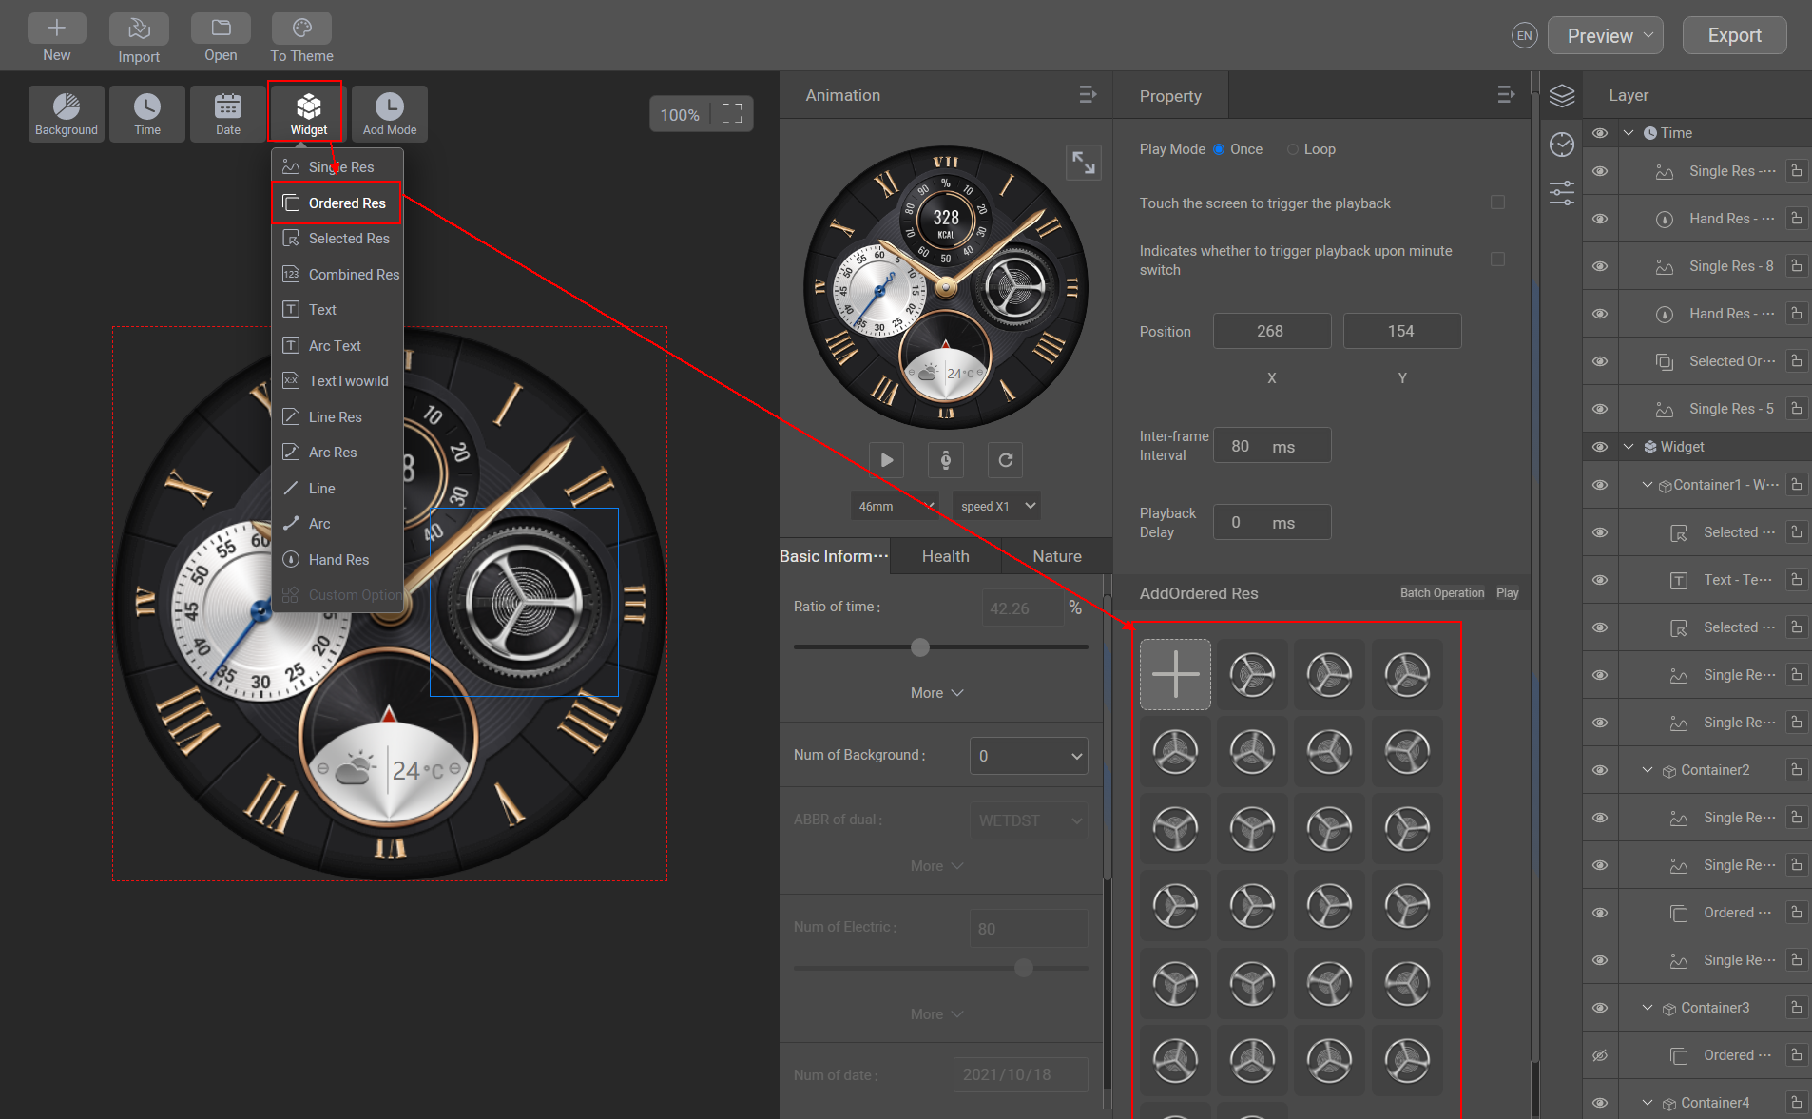
Task: Click the add resource plus tile
Action: pos(1176,674)
